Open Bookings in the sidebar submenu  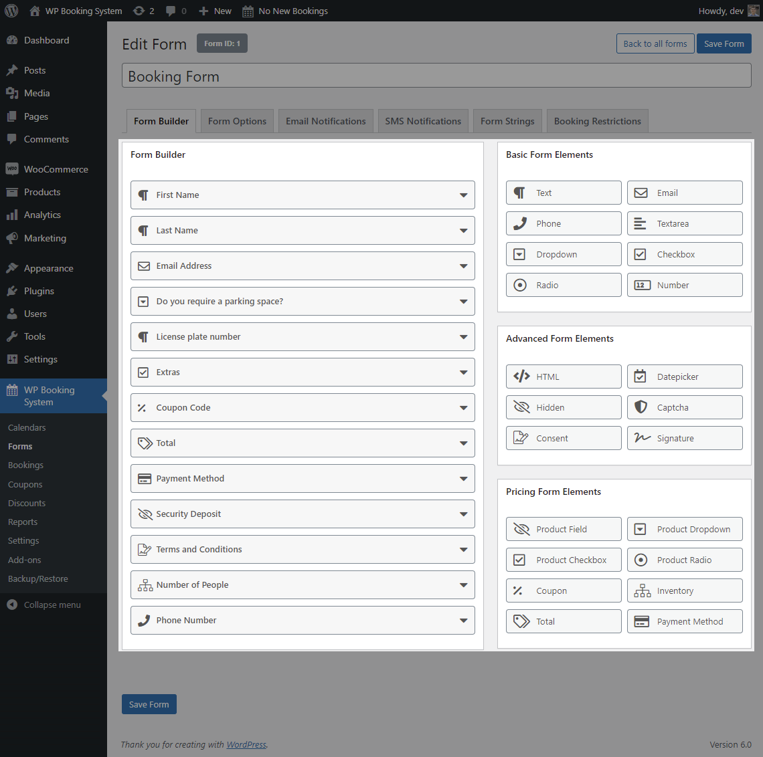coord(26,465)
